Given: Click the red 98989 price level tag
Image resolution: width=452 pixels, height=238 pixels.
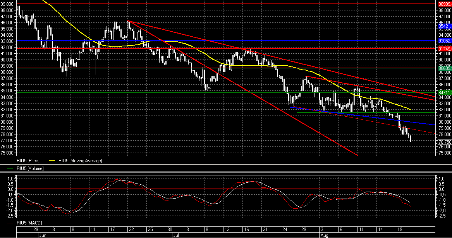Looking at the screenshot, I should tap(444, 4).
